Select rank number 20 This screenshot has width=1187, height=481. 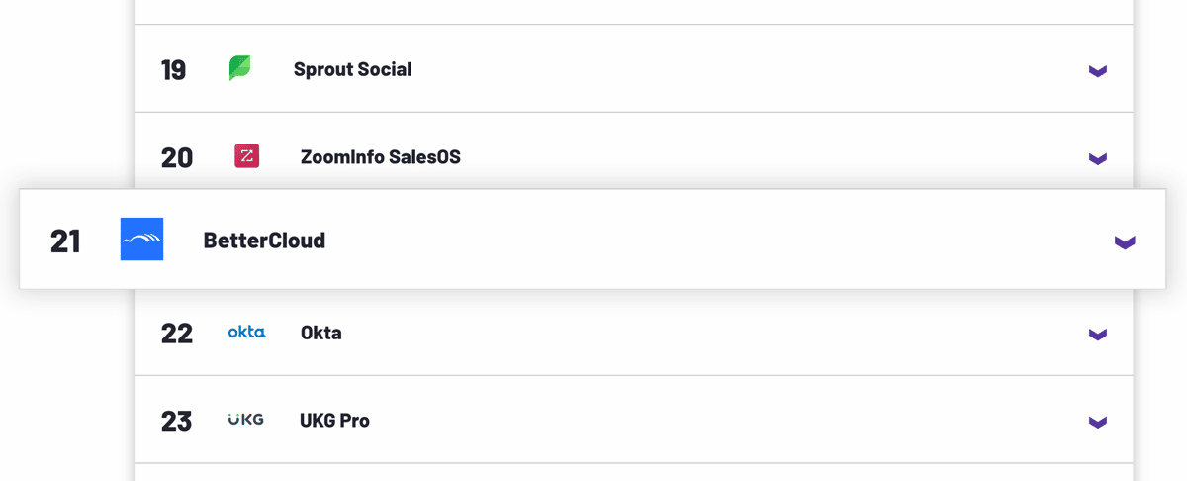click(177, 157)
